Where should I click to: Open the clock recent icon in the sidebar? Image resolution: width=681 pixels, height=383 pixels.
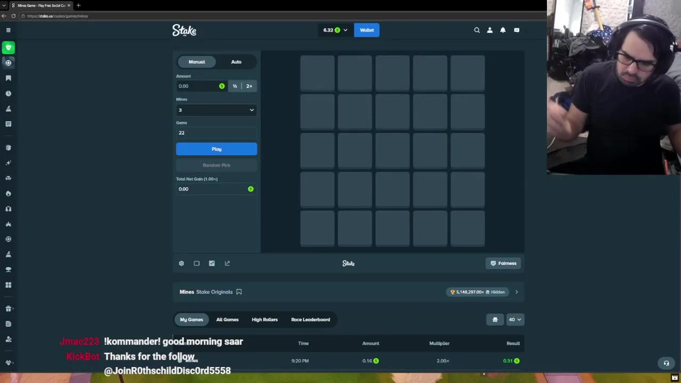[8, 94]
